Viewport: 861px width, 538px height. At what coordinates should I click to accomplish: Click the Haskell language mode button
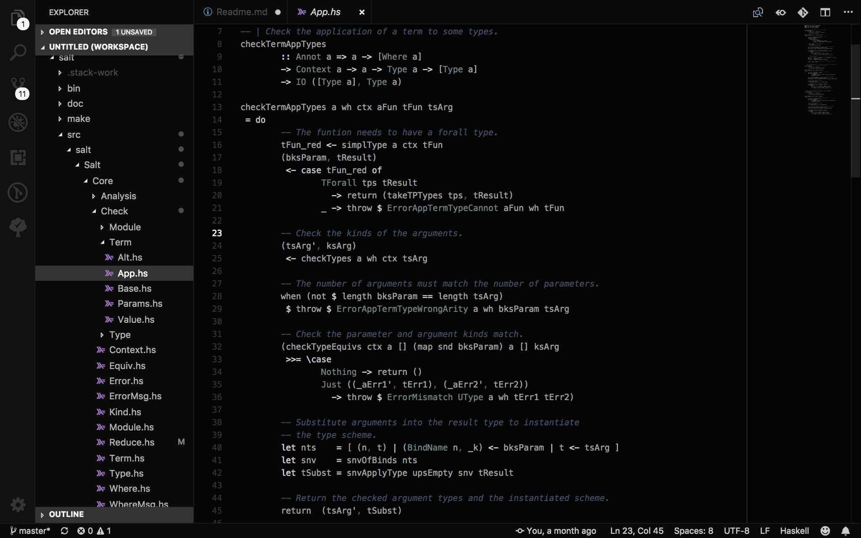pyautogui.click(x=794, y=531)
